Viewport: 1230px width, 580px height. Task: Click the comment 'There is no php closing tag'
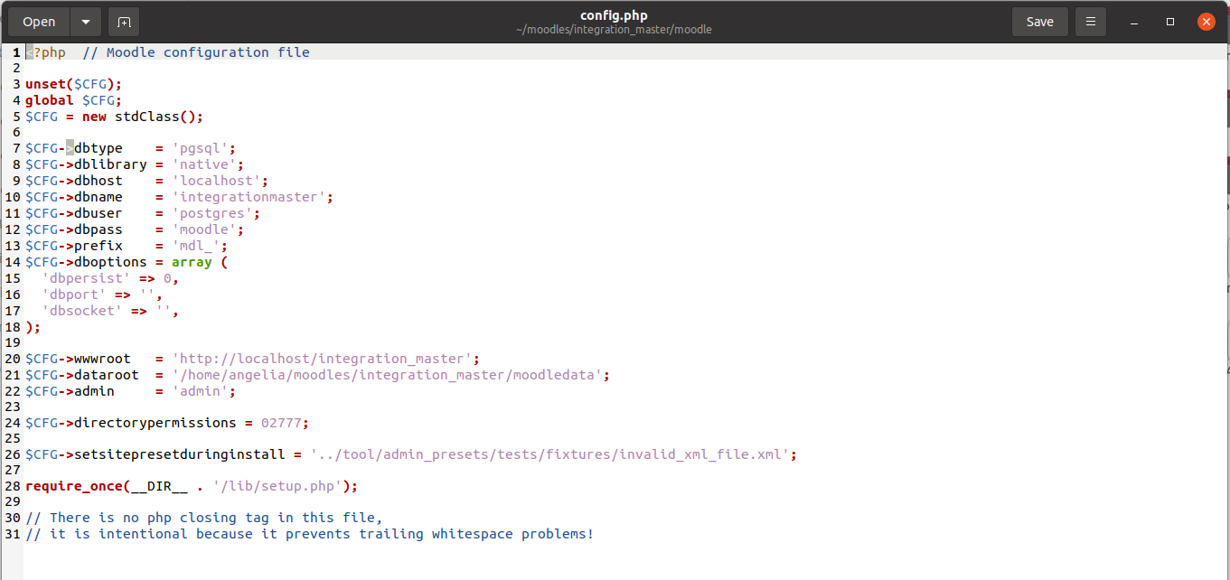point(204,518)
